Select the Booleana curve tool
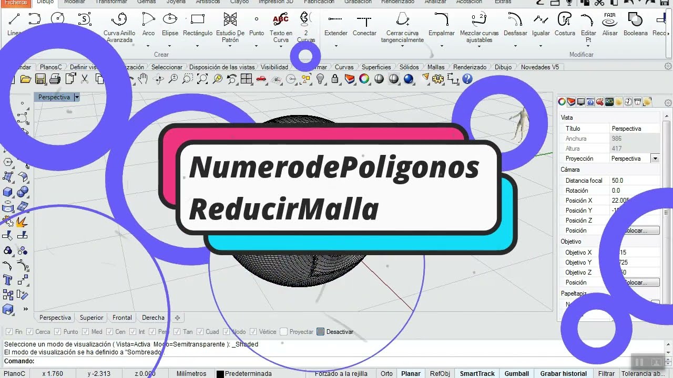The image size is (673, 378). (636, 24)
